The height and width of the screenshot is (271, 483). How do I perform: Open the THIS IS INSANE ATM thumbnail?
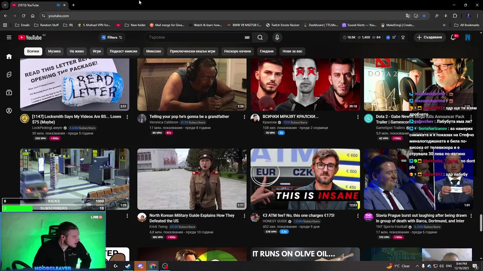305,179
